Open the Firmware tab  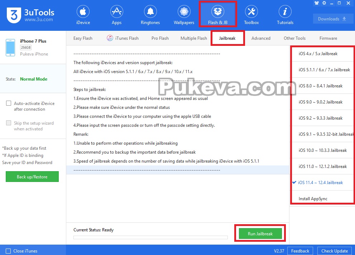point(328,38)
